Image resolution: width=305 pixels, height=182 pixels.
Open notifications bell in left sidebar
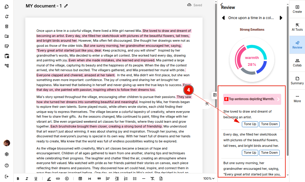(x=7, y=16)
